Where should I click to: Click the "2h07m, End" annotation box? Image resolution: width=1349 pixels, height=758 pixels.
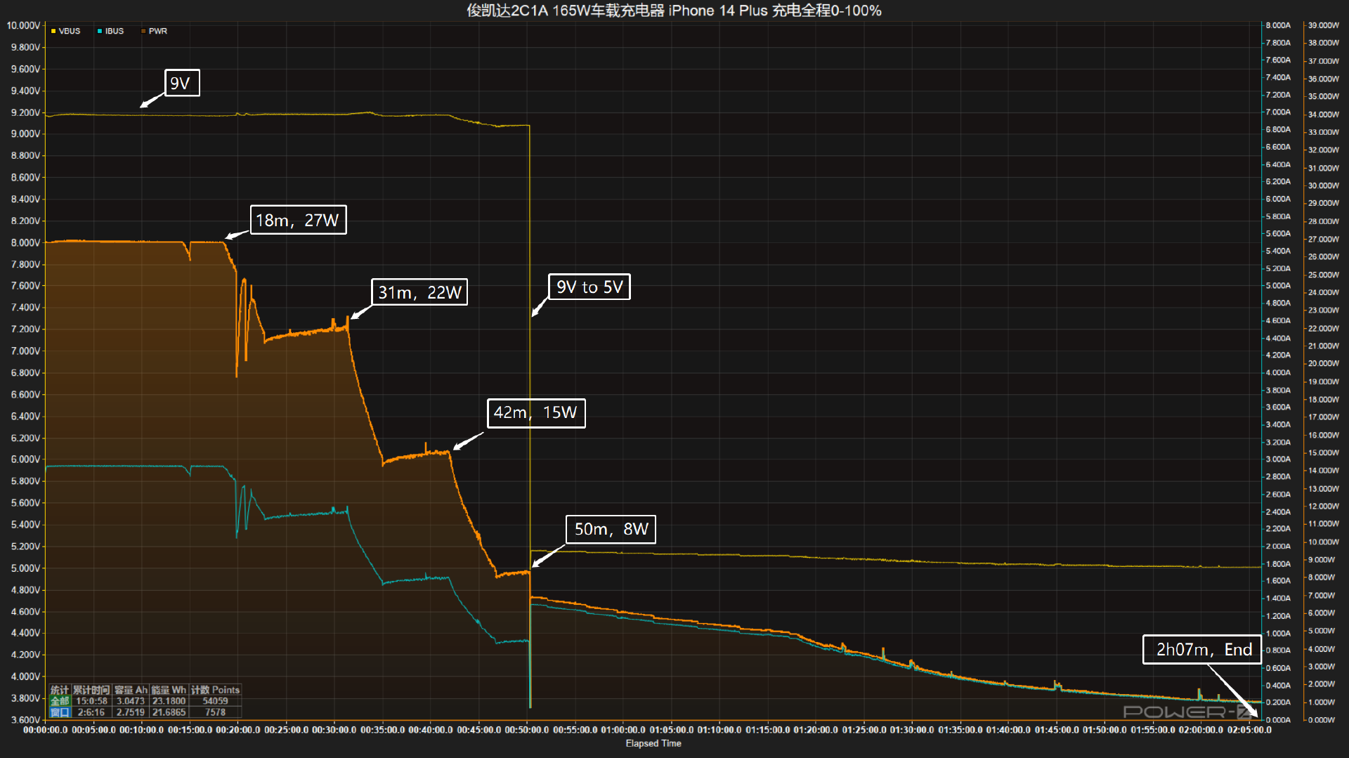point(1203,650)
